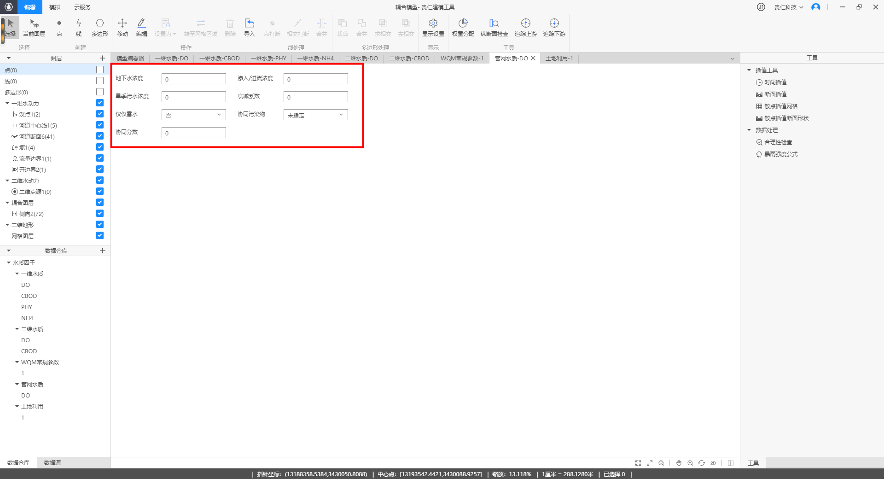Click the 追踪下游 trace downstream icon
This screenshot has height=479, width=884.
tap(554, 27)
